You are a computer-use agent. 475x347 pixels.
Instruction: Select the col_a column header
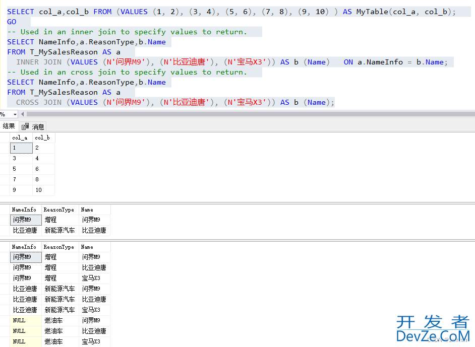[21, 137]
